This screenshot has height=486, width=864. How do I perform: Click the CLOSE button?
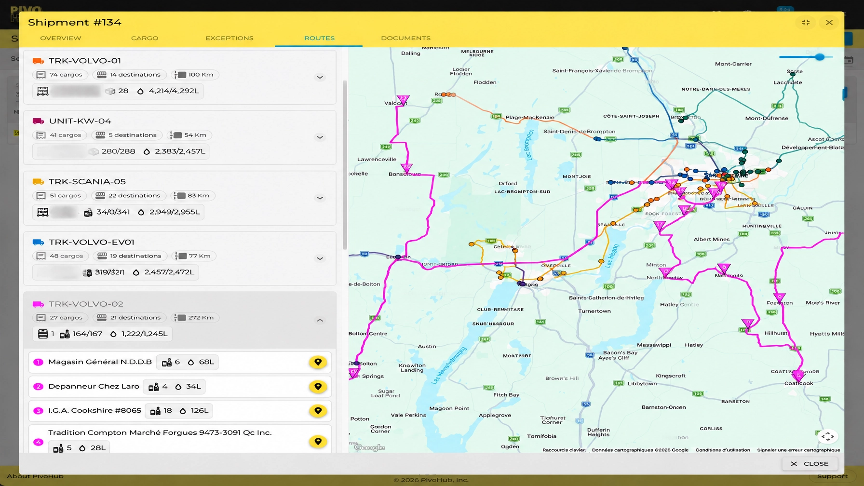(810, 464)
